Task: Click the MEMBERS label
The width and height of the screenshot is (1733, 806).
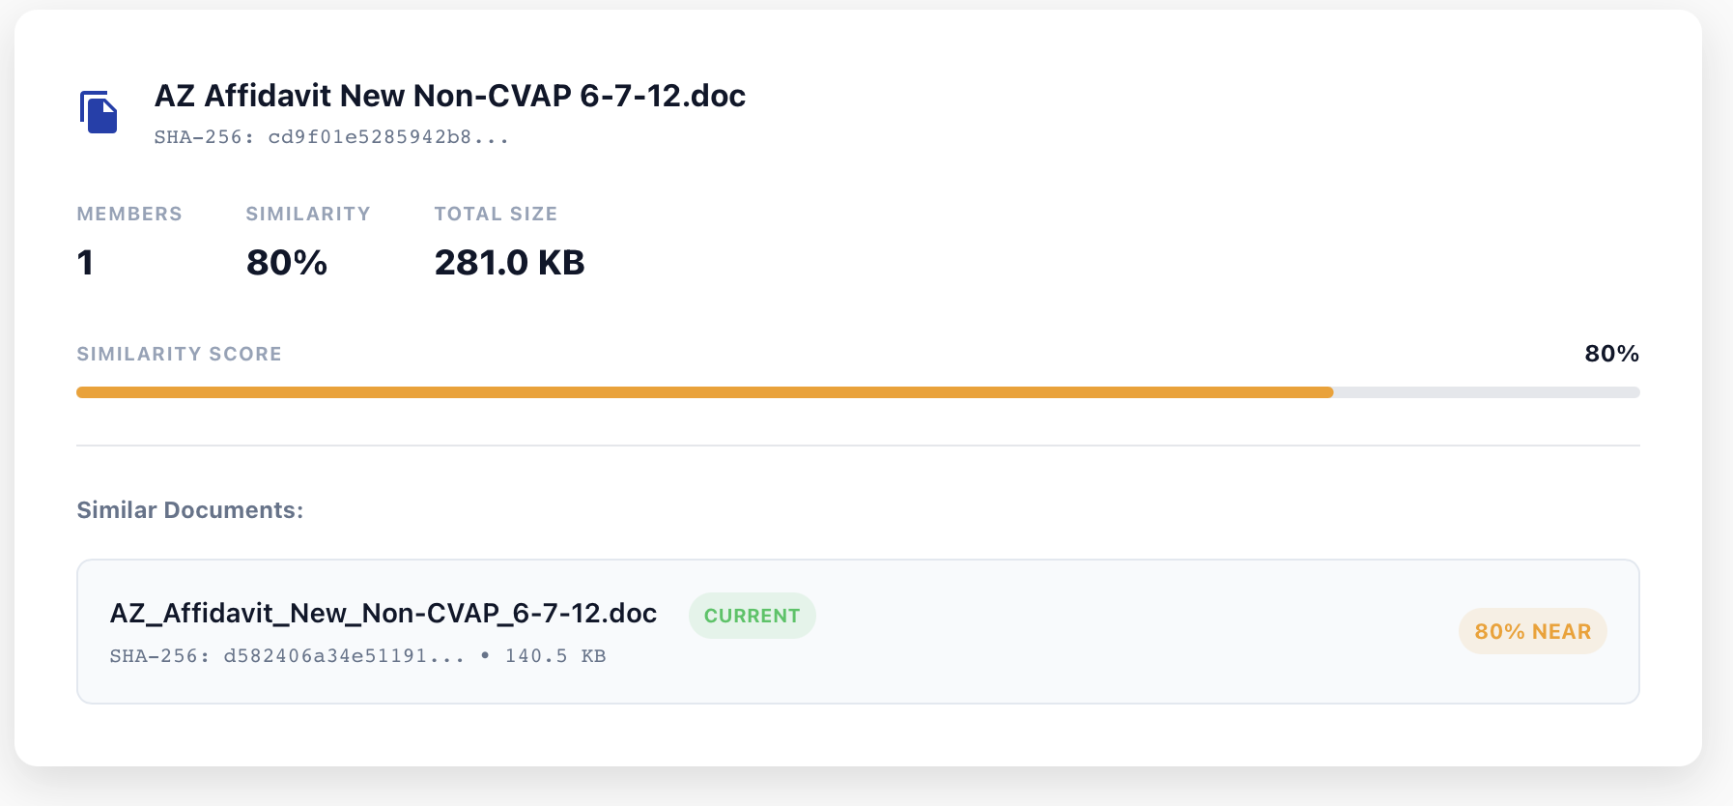Action: (x=129, y=214)
